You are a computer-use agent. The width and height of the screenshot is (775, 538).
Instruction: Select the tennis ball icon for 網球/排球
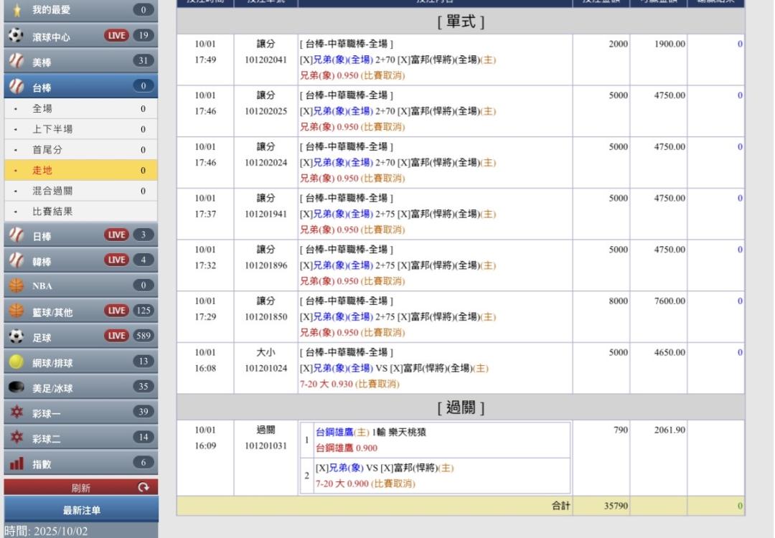(x=17, y=362)
